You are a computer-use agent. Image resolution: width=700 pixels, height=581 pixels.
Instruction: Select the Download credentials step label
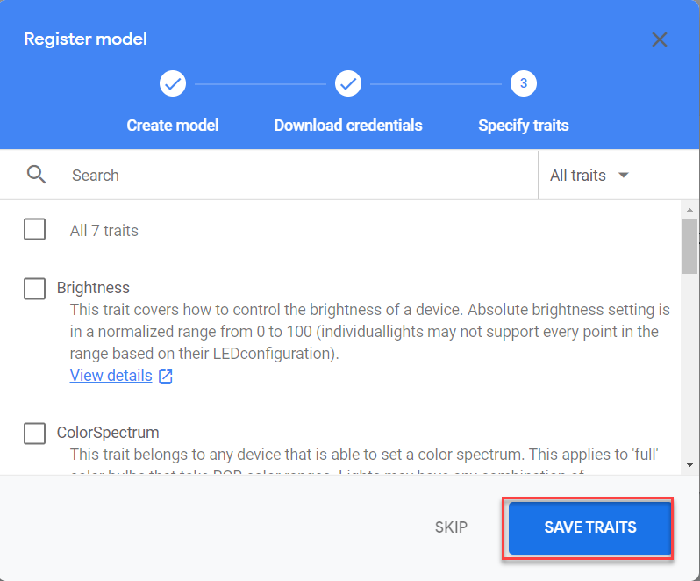[x=348, y=126]
